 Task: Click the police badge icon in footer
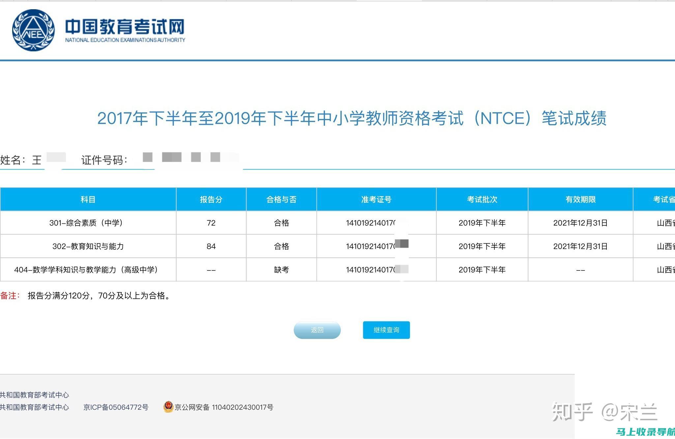[168, 407]
